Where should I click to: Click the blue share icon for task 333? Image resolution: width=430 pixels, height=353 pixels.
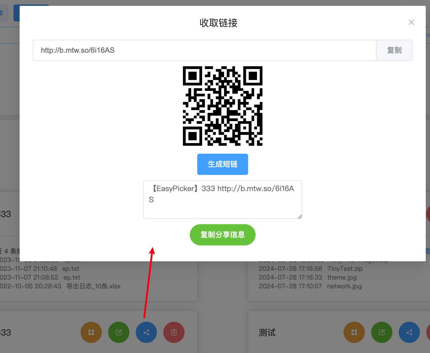[x=146, y=332]
